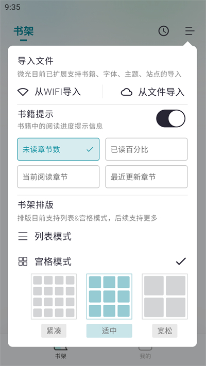Pick the loose two-column grid thumbnail
The width and height of the screenshot is (206, 366).
point(165,297)
